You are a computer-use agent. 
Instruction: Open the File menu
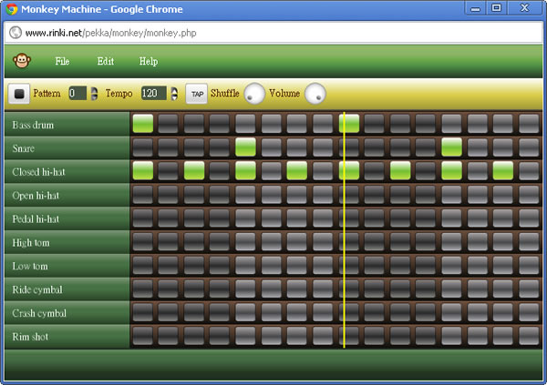(62, 62)
